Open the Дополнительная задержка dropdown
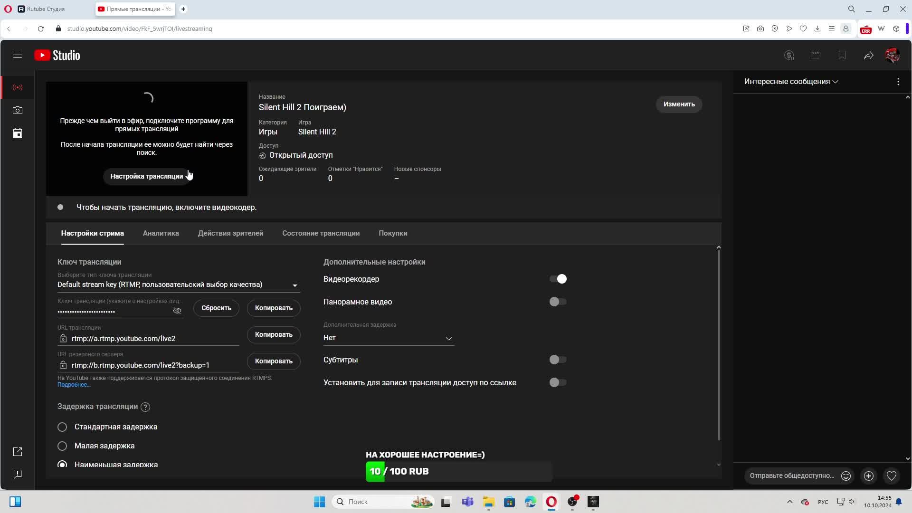 pyautogui.click(x=388, y=338)
